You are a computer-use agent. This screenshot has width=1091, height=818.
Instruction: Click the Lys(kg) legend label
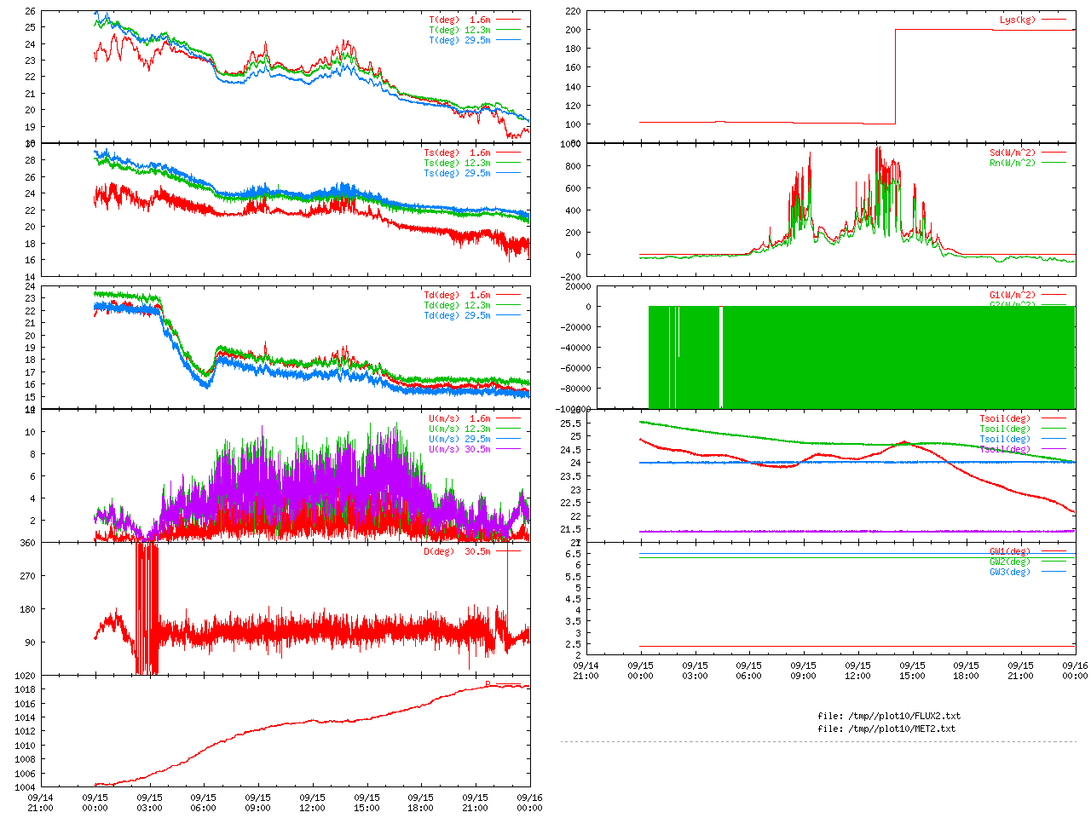point(1017,20)
